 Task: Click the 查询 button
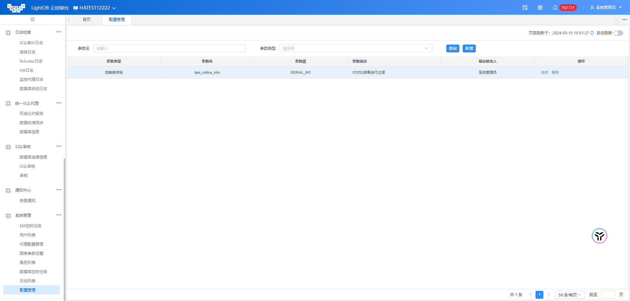coord(453,48)
